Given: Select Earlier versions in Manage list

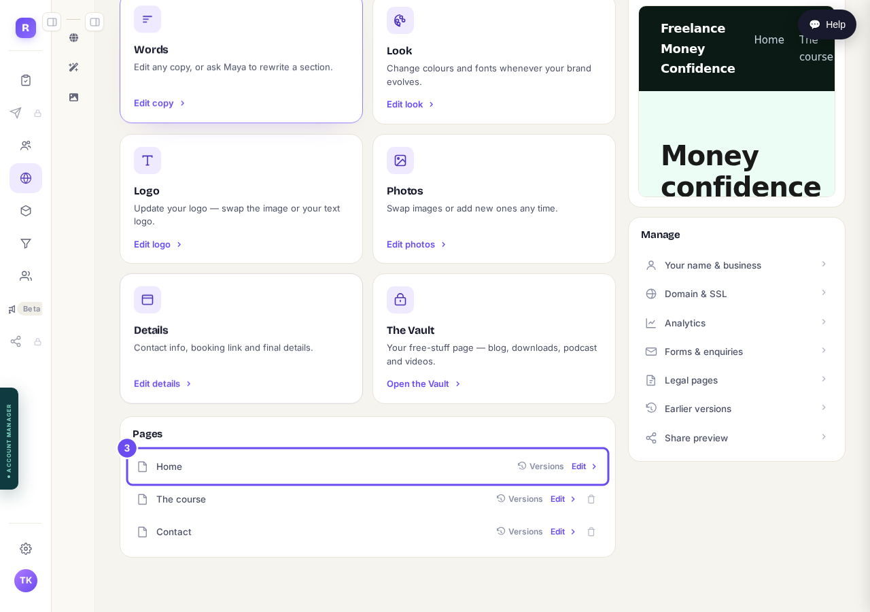Looking at the screenshot, I should [x=737, y=409].
